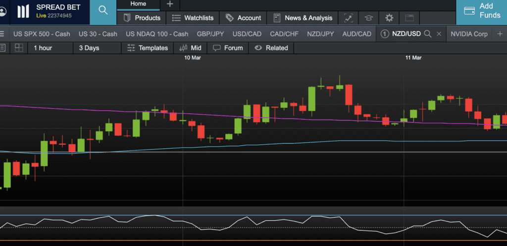The width and height of the screenshot is (507, 246).
Task: Switch to the Home workspace tab
Action: point(138,4)
